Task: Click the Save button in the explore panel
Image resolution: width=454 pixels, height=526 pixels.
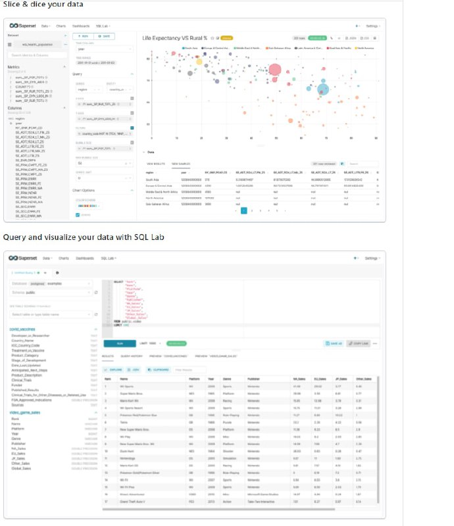Action: click(105, 36)
